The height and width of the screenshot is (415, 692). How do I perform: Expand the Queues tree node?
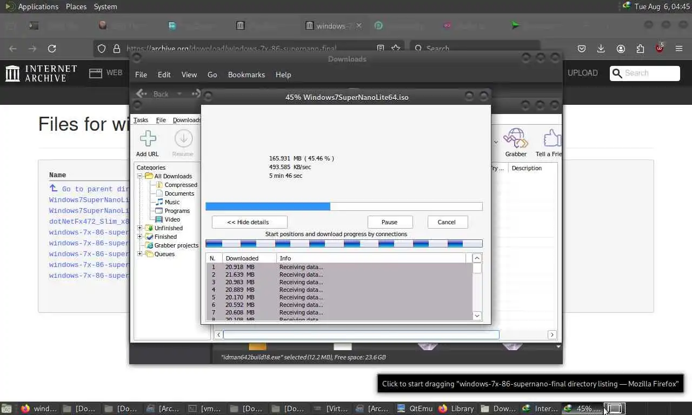(139, 254)
